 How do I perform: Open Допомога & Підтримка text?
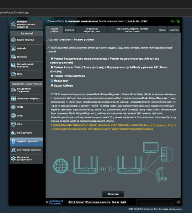(x=56, y=202)
